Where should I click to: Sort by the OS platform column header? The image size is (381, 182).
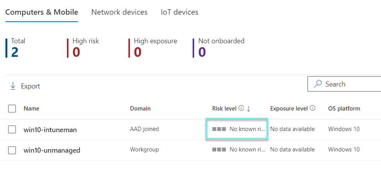[x=344, y=109]
